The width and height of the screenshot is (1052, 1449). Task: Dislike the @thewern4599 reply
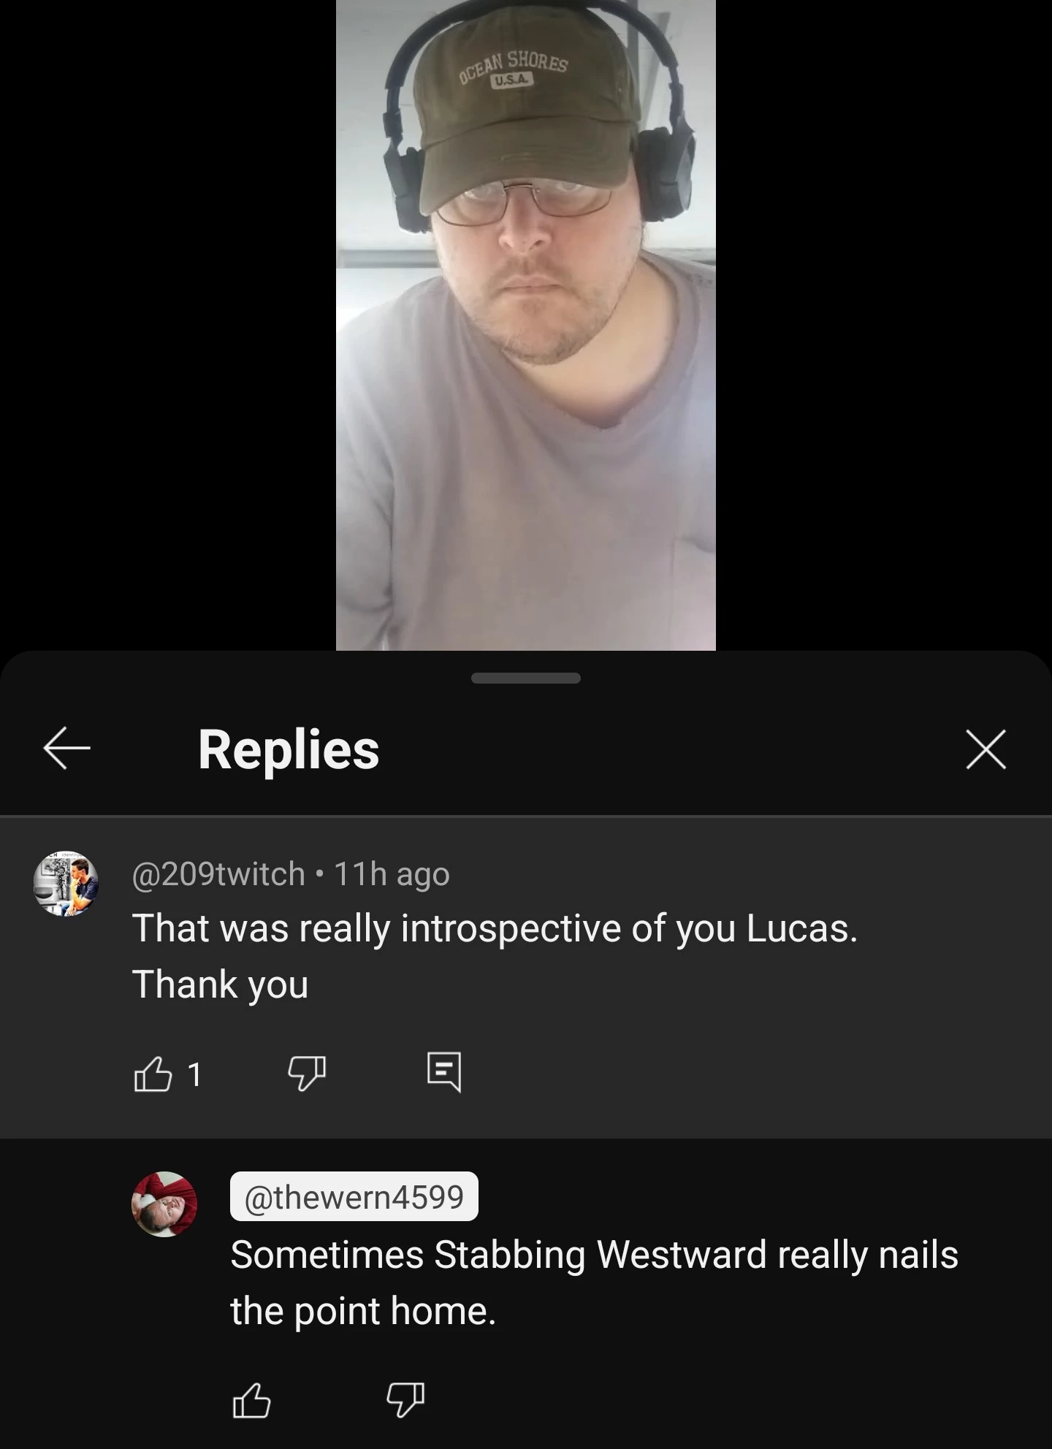405,1400
